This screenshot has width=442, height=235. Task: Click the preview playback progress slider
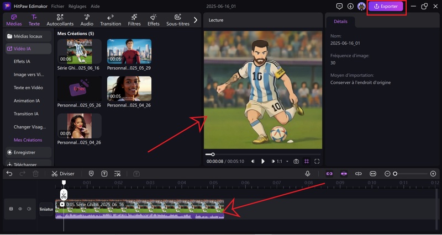click(x=263, y=154)
